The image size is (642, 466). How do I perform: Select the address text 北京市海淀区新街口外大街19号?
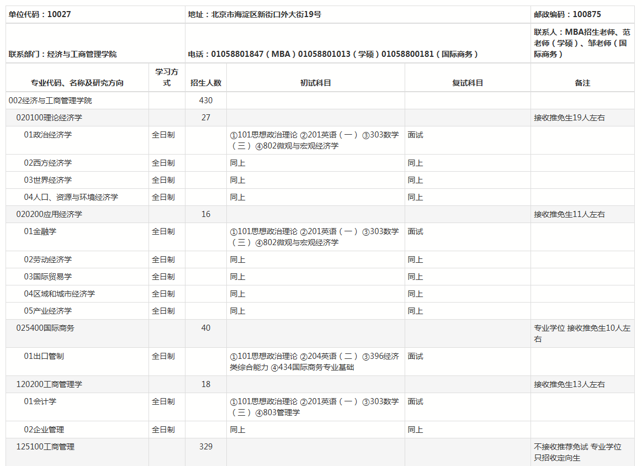(x=266, y=14)
